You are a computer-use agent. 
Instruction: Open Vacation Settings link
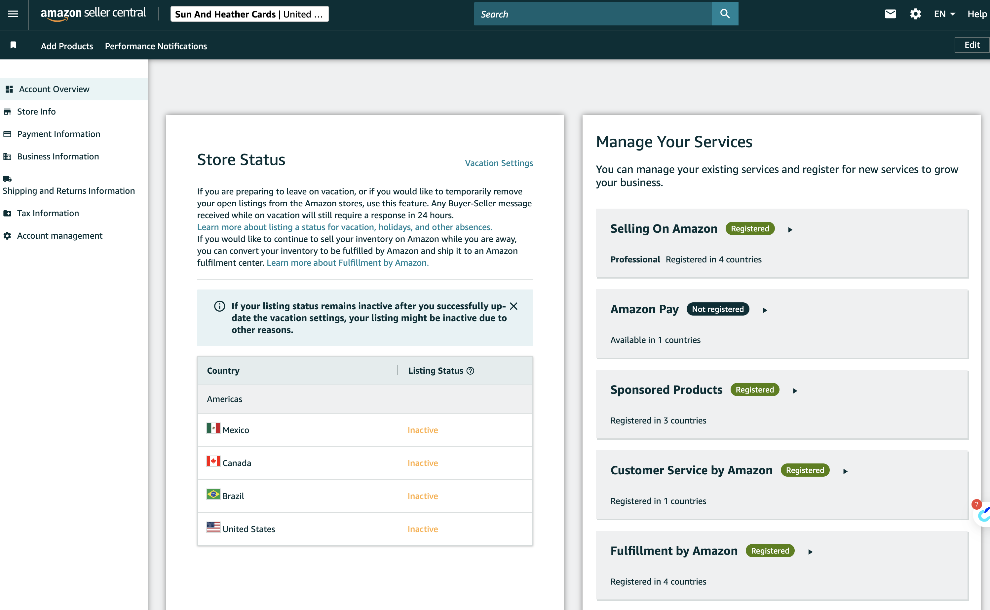499,163
